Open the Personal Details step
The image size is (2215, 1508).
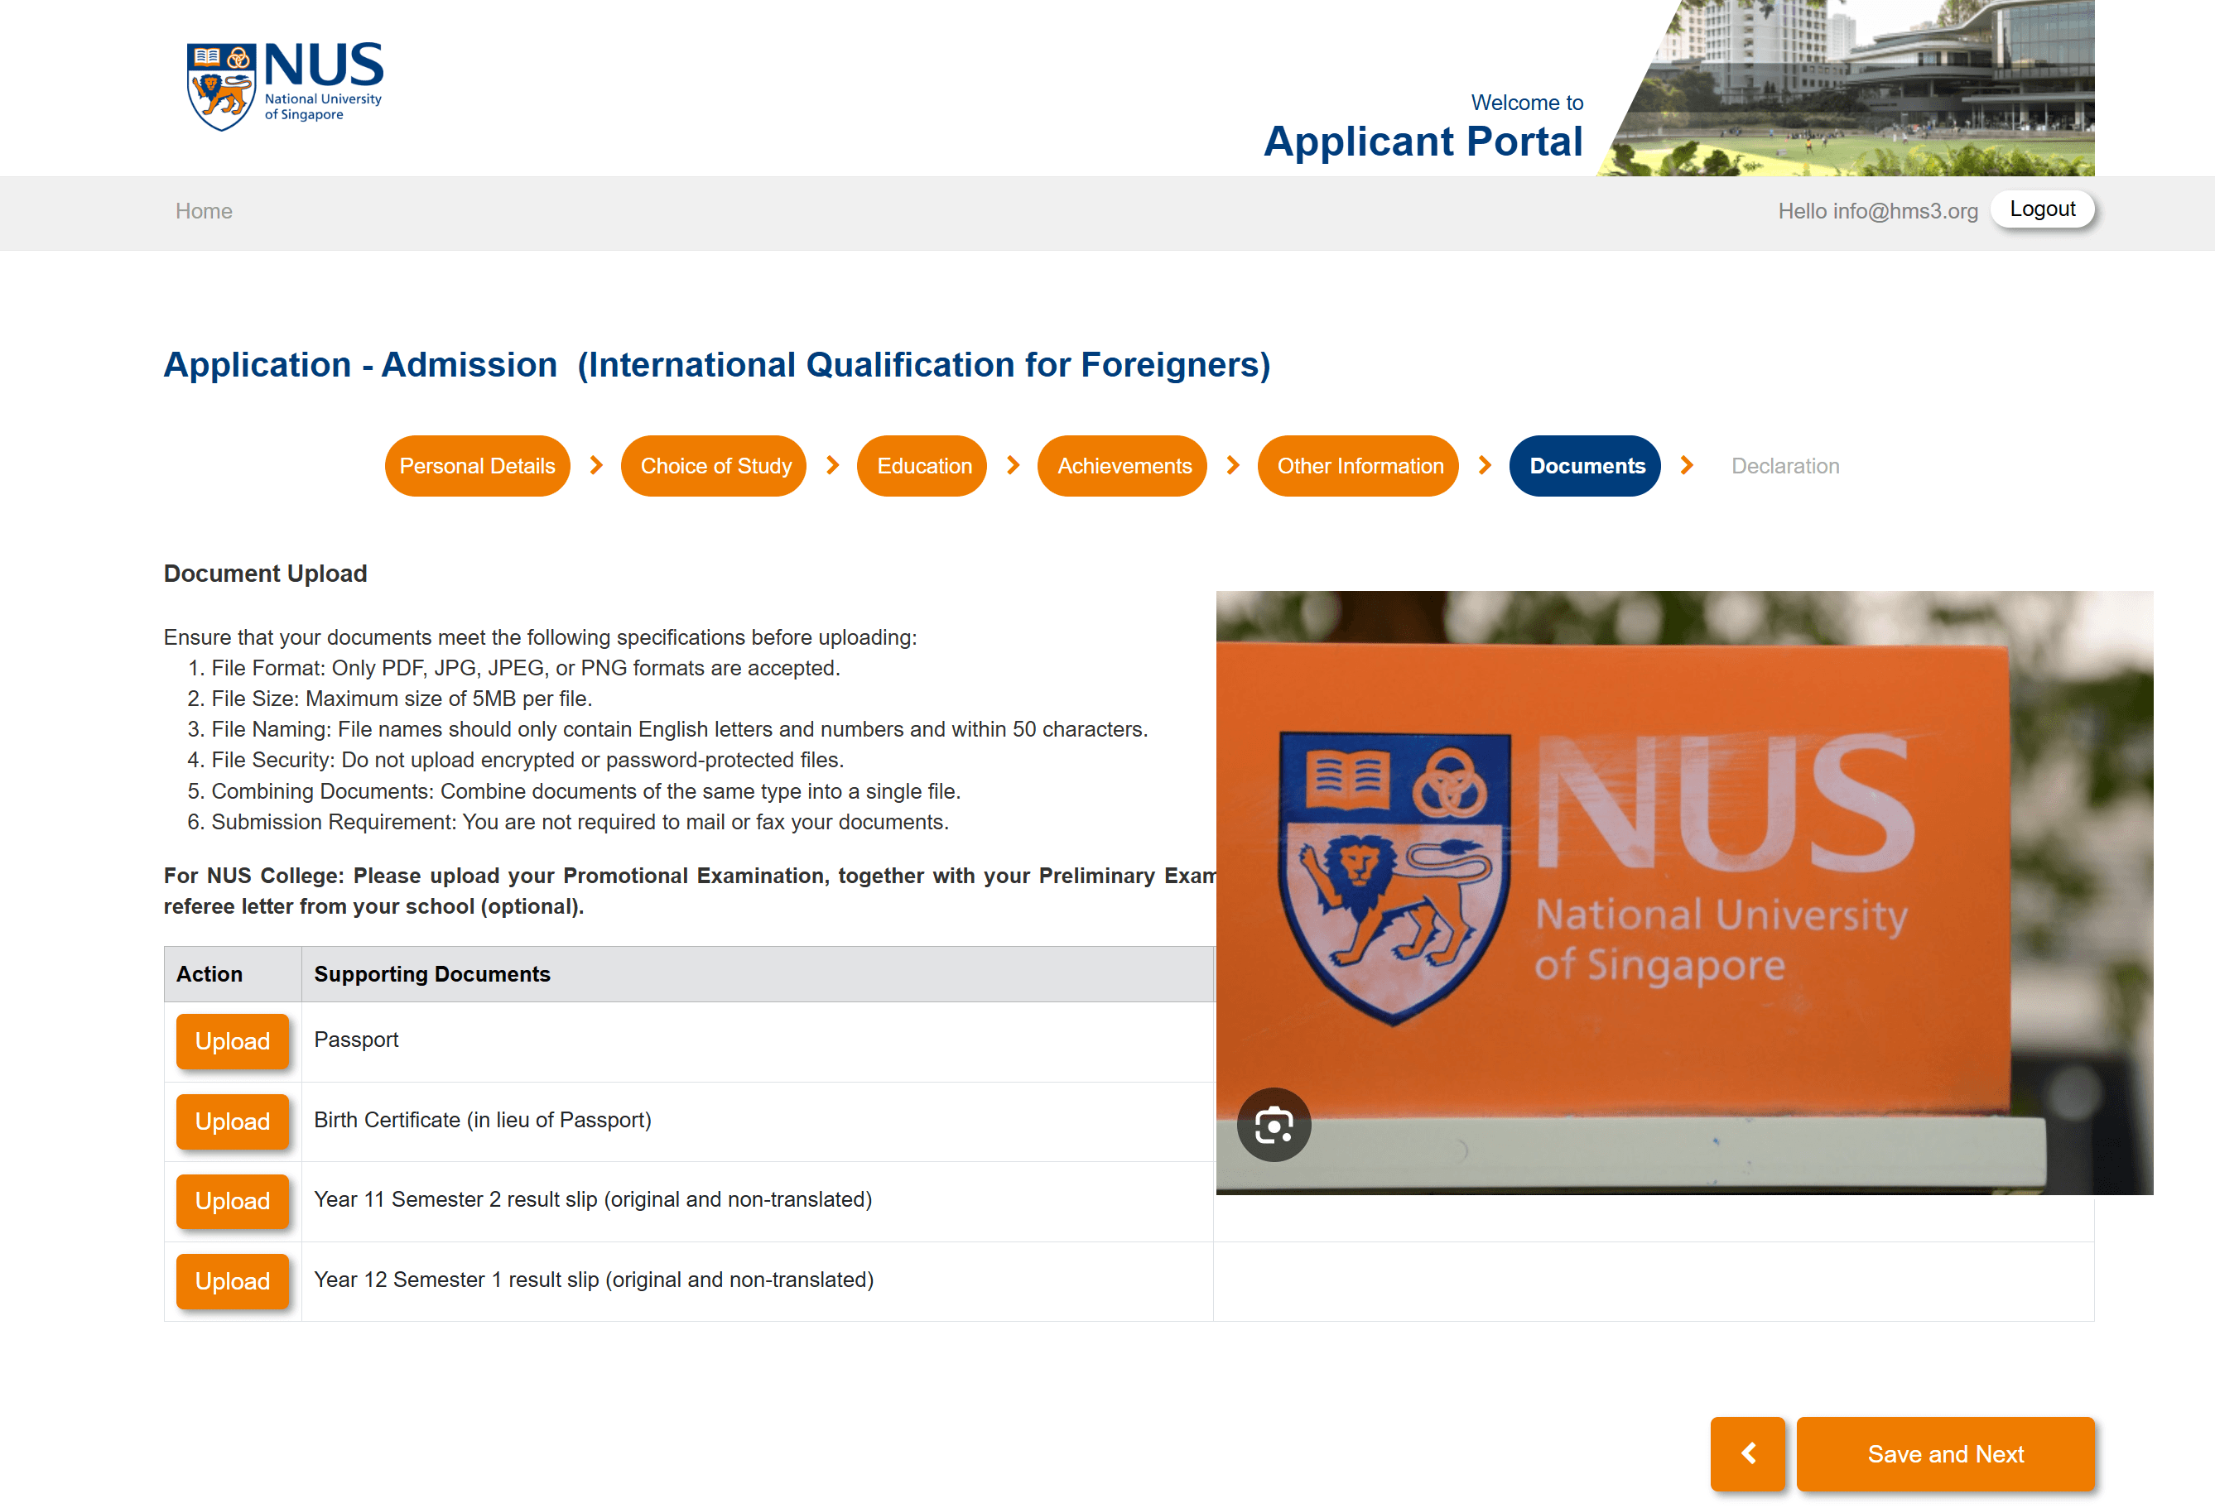(x=477, y=466)
